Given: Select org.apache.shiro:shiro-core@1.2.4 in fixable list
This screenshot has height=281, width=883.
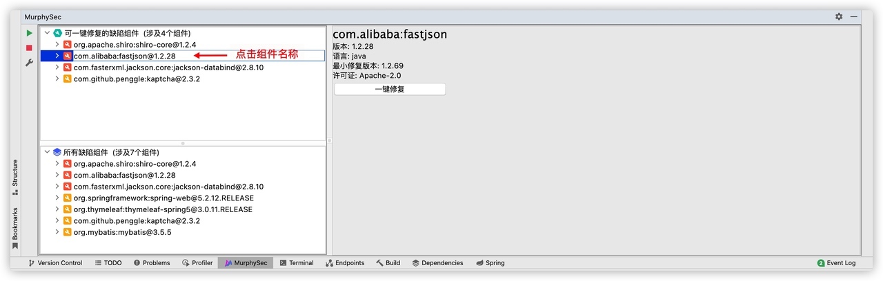Looking at the screenshot, I should [135, 45].
